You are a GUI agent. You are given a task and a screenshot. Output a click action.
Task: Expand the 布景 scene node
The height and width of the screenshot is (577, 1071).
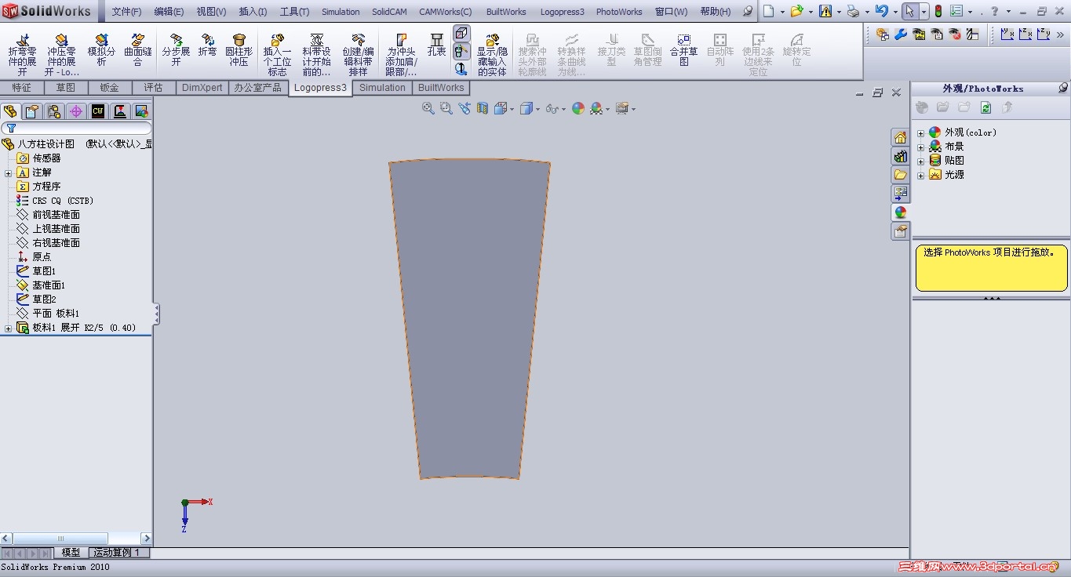(921, 147)
